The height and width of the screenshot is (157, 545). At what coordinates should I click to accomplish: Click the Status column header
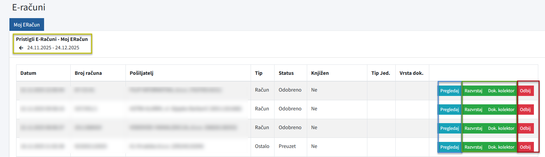tap(286, 73)
